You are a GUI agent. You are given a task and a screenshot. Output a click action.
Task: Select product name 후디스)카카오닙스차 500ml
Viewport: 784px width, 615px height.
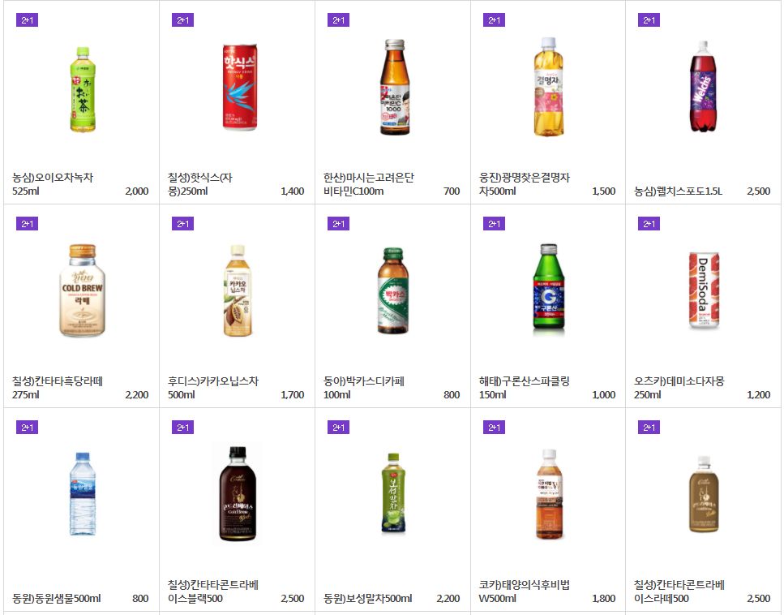pyautogui.click(x=213, y=388)
